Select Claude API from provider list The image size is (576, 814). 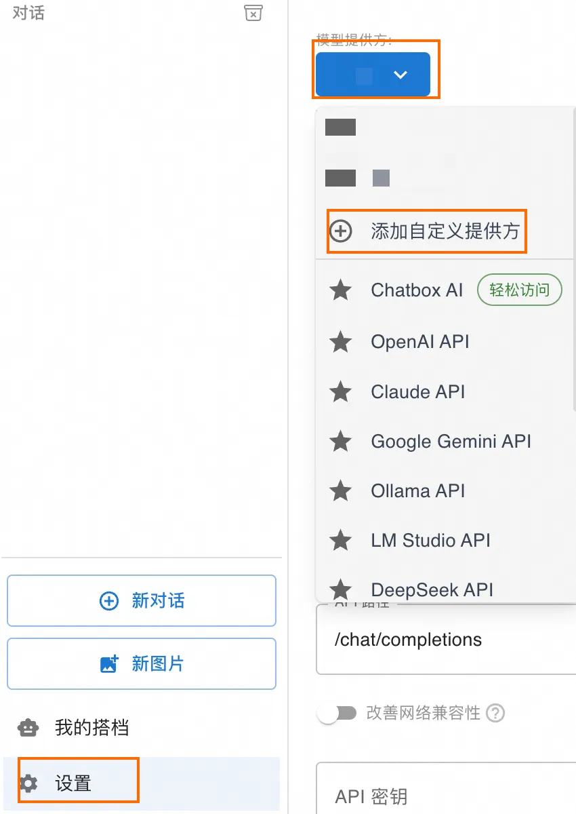click(x=417, y=391)
